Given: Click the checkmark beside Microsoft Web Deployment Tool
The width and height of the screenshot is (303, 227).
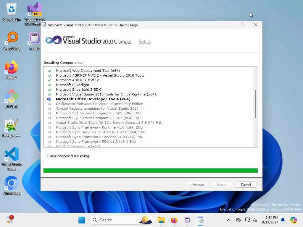Looking at the screenshot, I should [49, 71].
